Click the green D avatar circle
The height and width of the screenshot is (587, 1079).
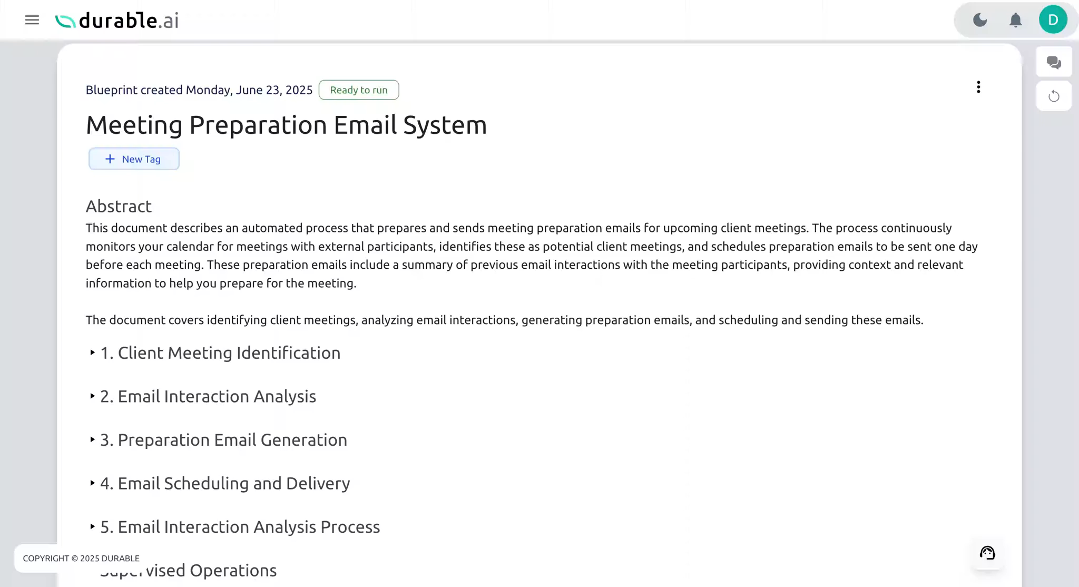click(1052, 20)
